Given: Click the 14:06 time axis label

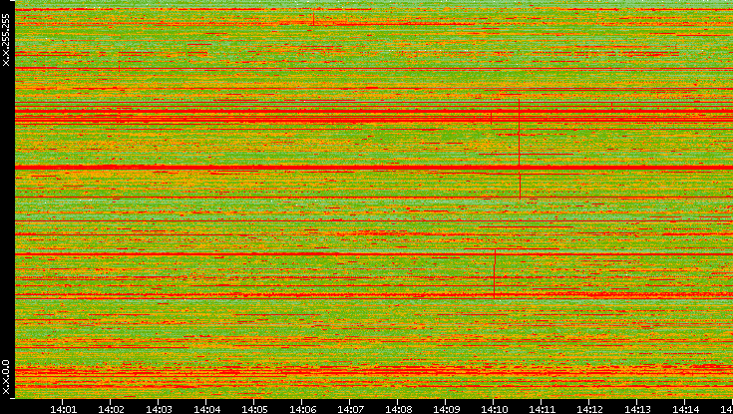Looking at the screenshot, I should click(x=302, y=409).
